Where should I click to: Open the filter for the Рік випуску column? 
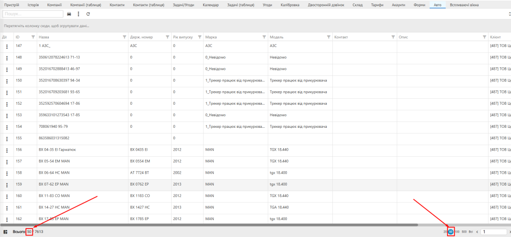(x=200, y=37)
